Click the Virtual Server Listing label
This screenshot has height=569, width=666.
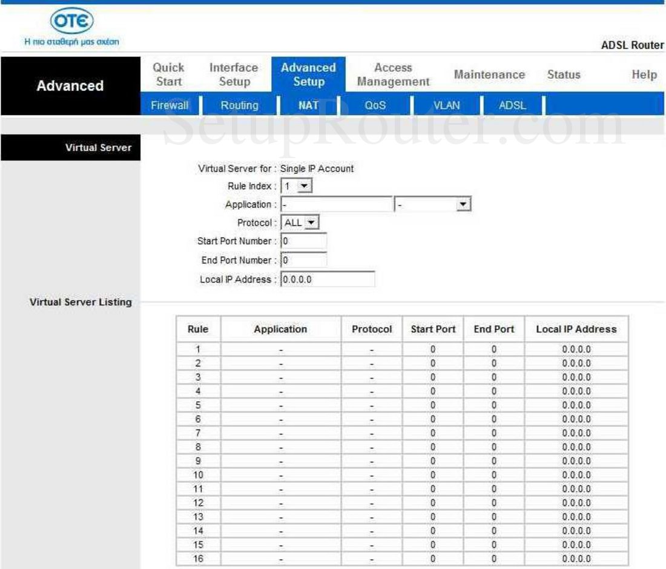click(81, 302)
